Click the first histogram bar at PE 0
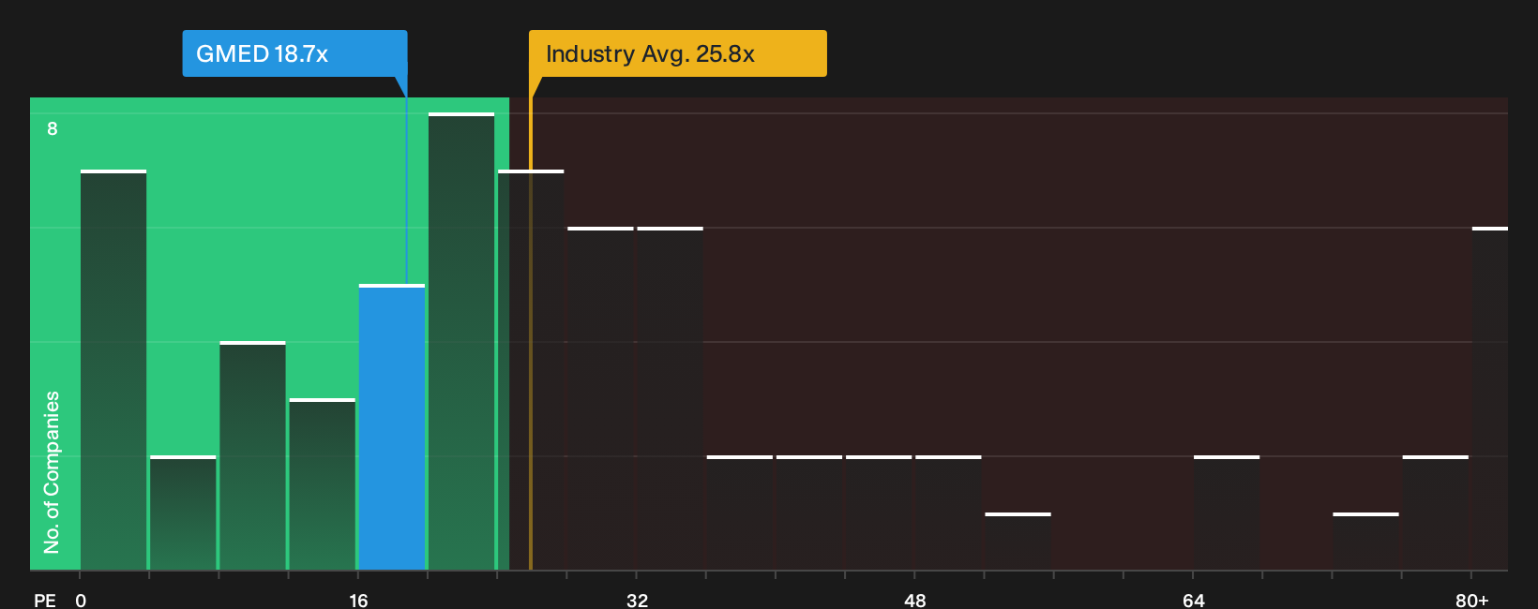Screen dimensions: 1538x609 click(113, 370)
